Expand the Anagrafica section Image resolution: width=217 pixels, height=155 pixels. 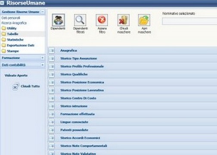click(52, 51)
